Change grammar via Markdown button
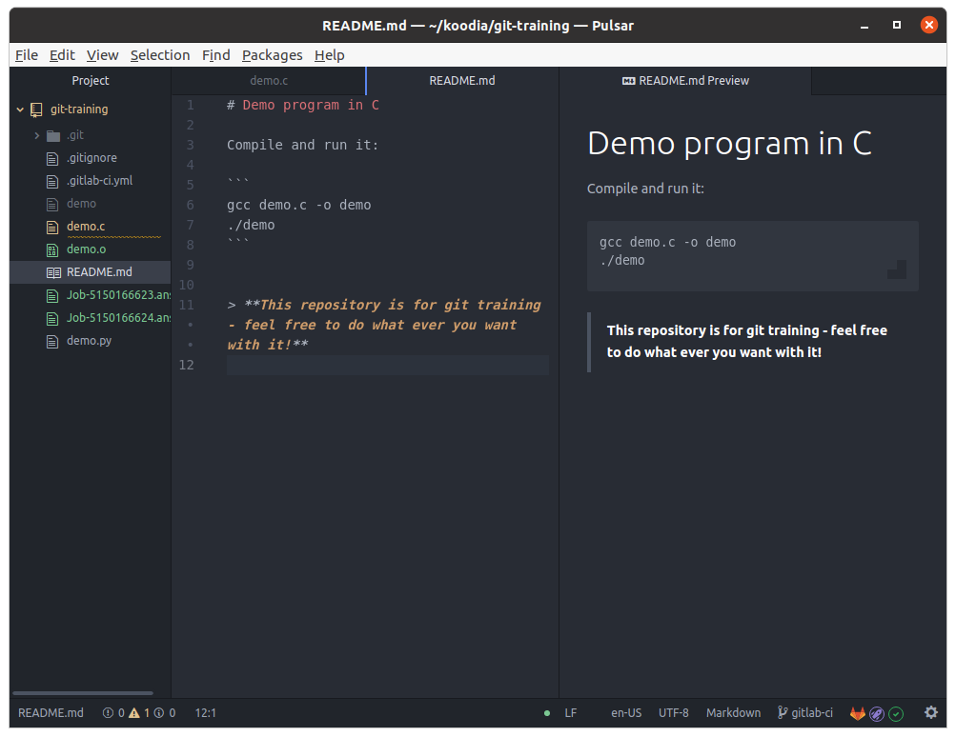 [734, 712]
